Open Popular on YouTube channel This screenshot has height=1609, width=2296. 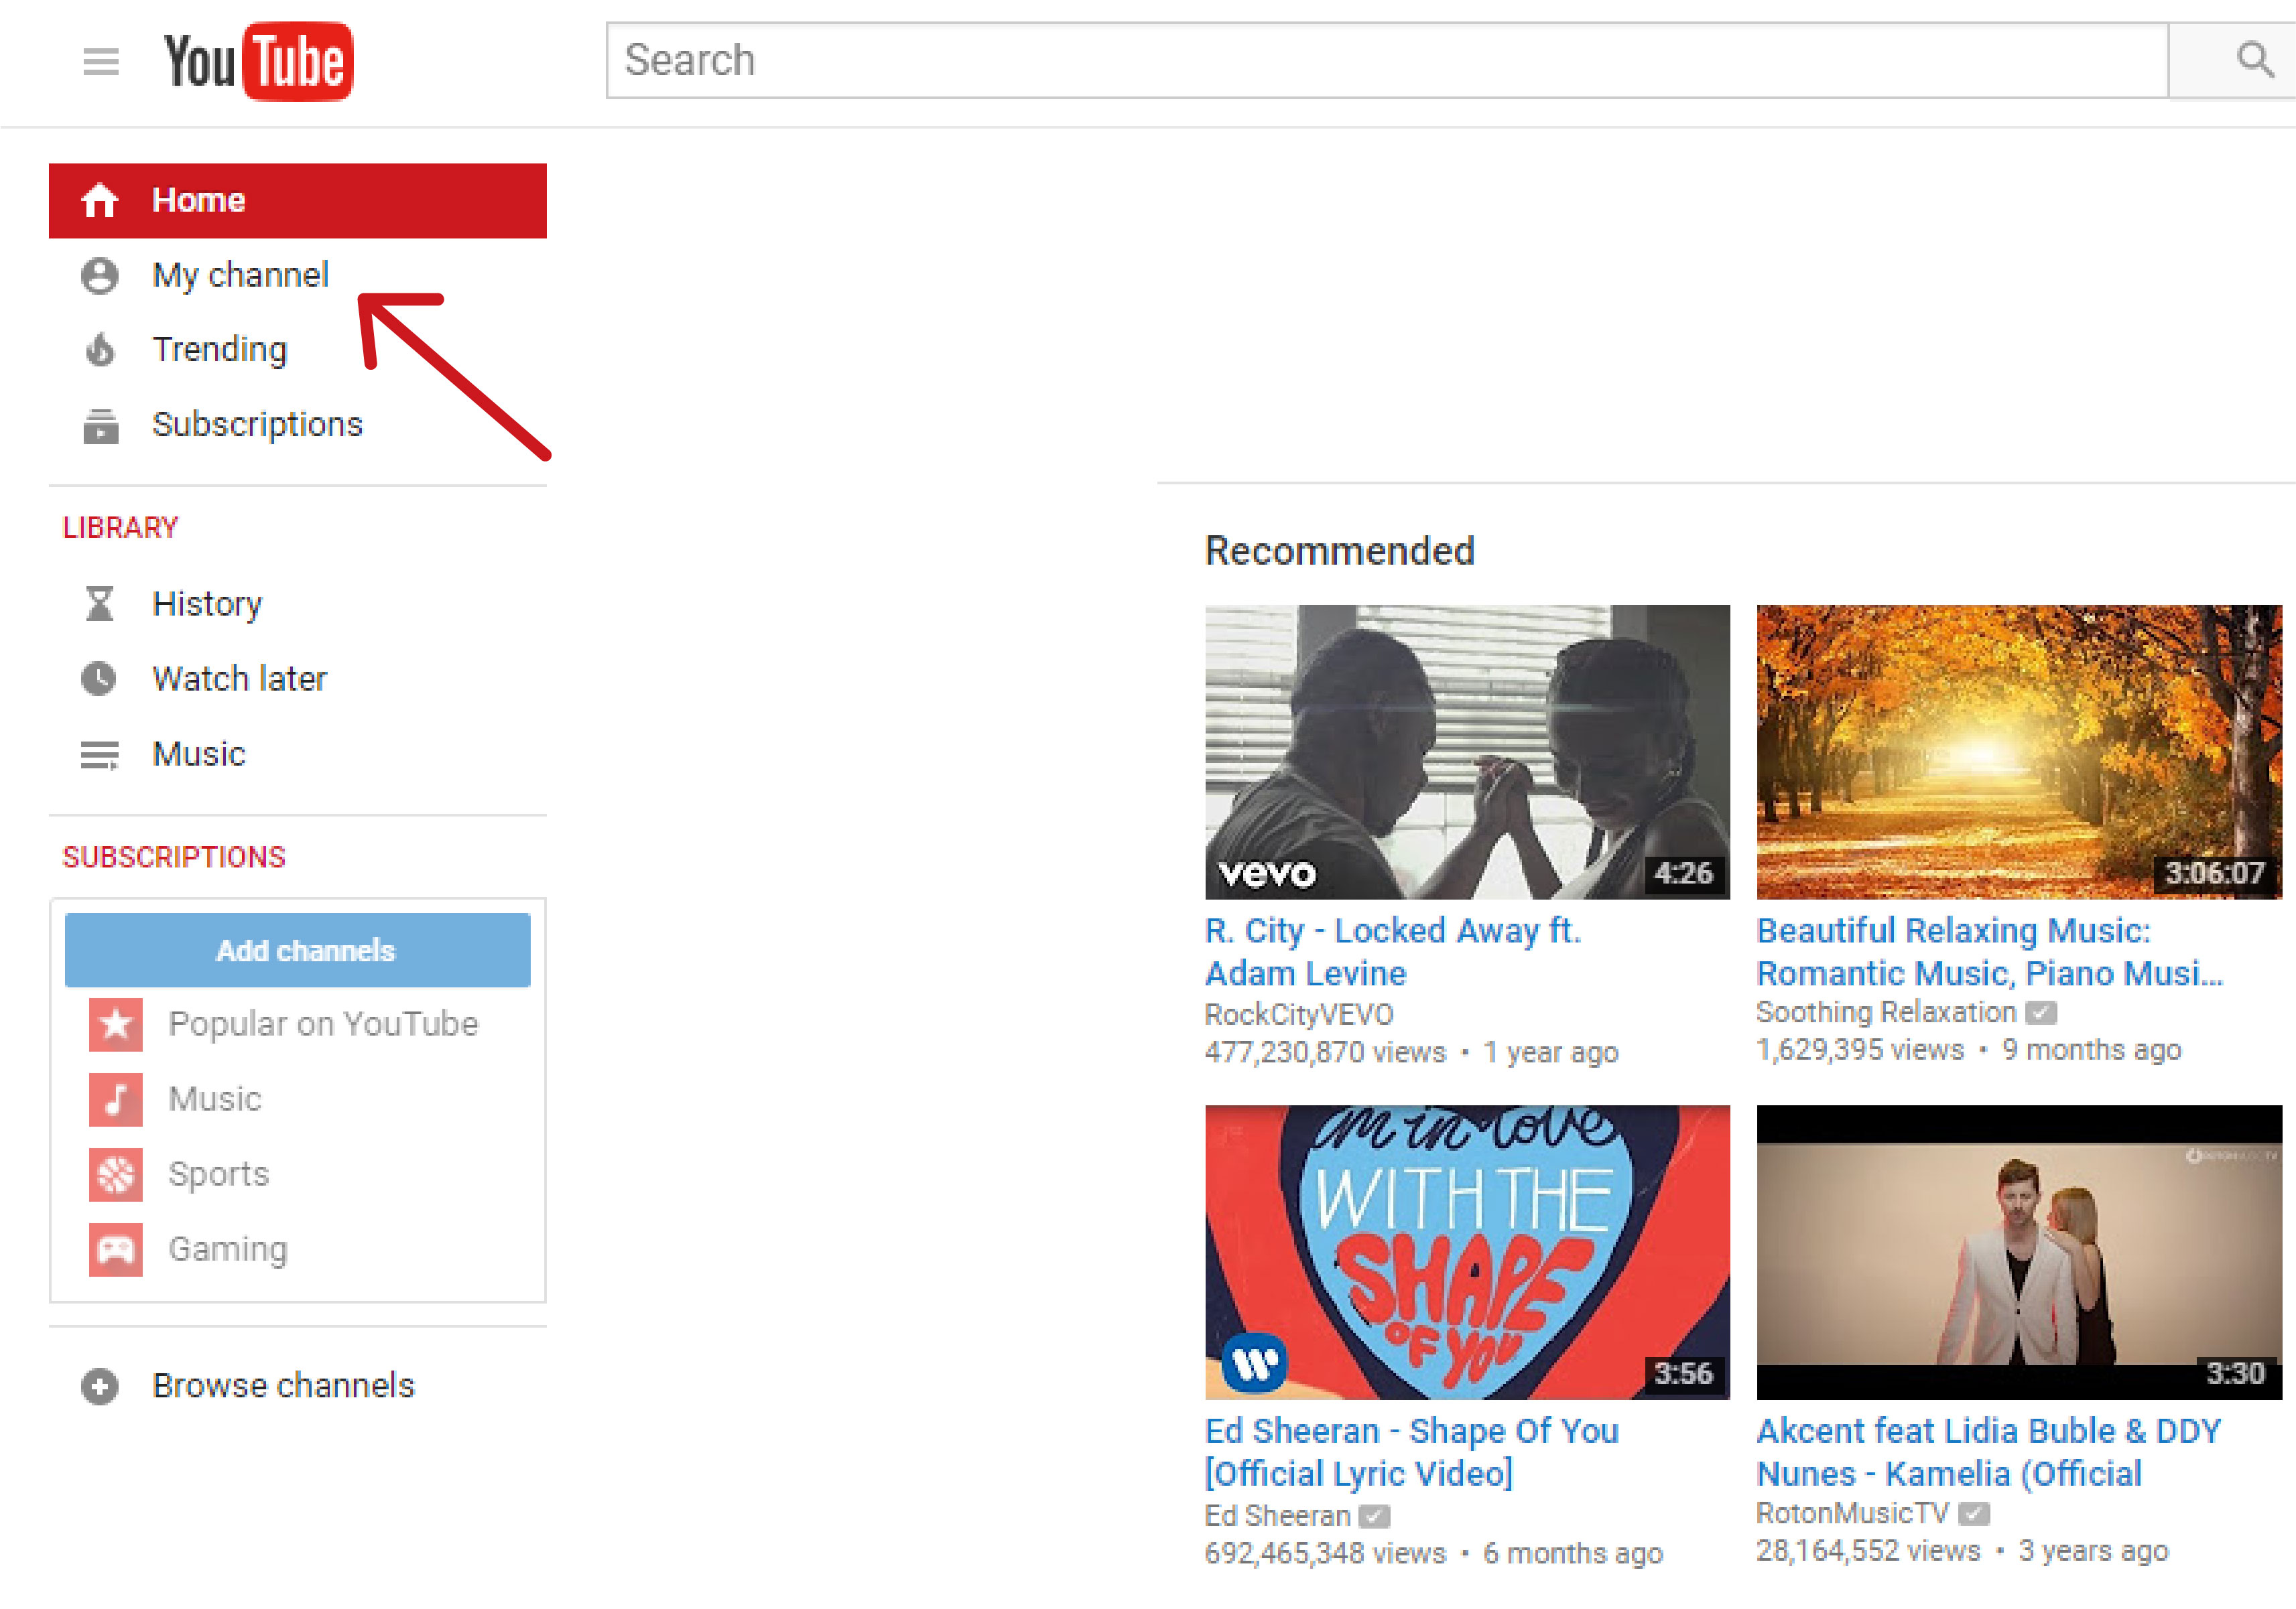(323, 1024)
